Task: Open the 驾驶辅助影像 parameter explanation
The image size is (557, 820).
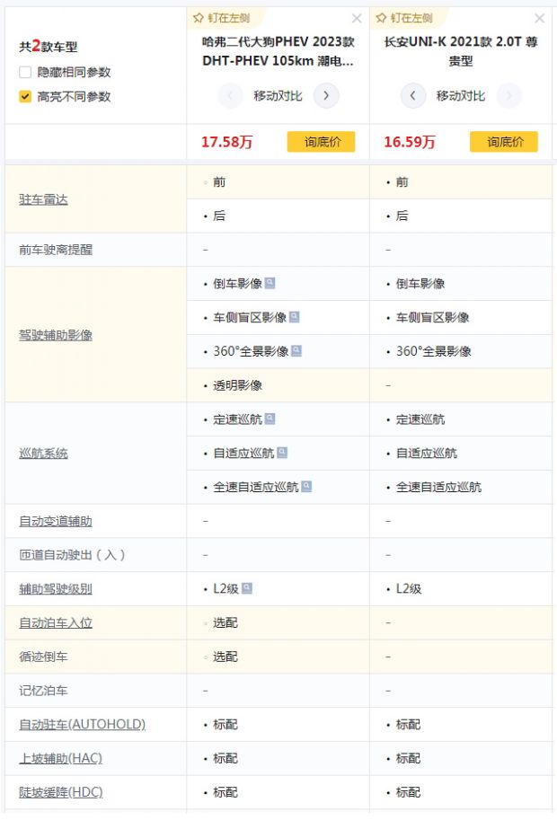Action: click(56, 335)
